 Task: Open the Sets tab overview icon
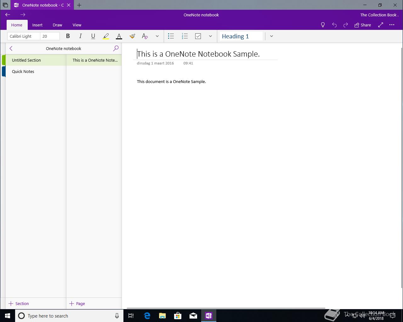tap(5, 5)
